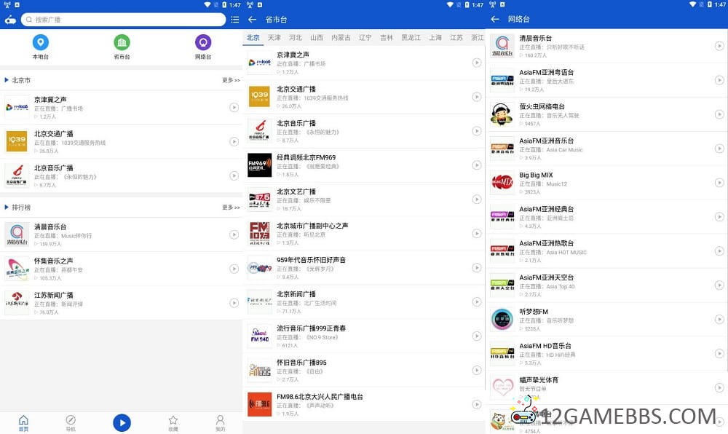The width and height of the screenshot is (728, 434).
Task: Open the 我的 profile icon
Action: (220, 421)
